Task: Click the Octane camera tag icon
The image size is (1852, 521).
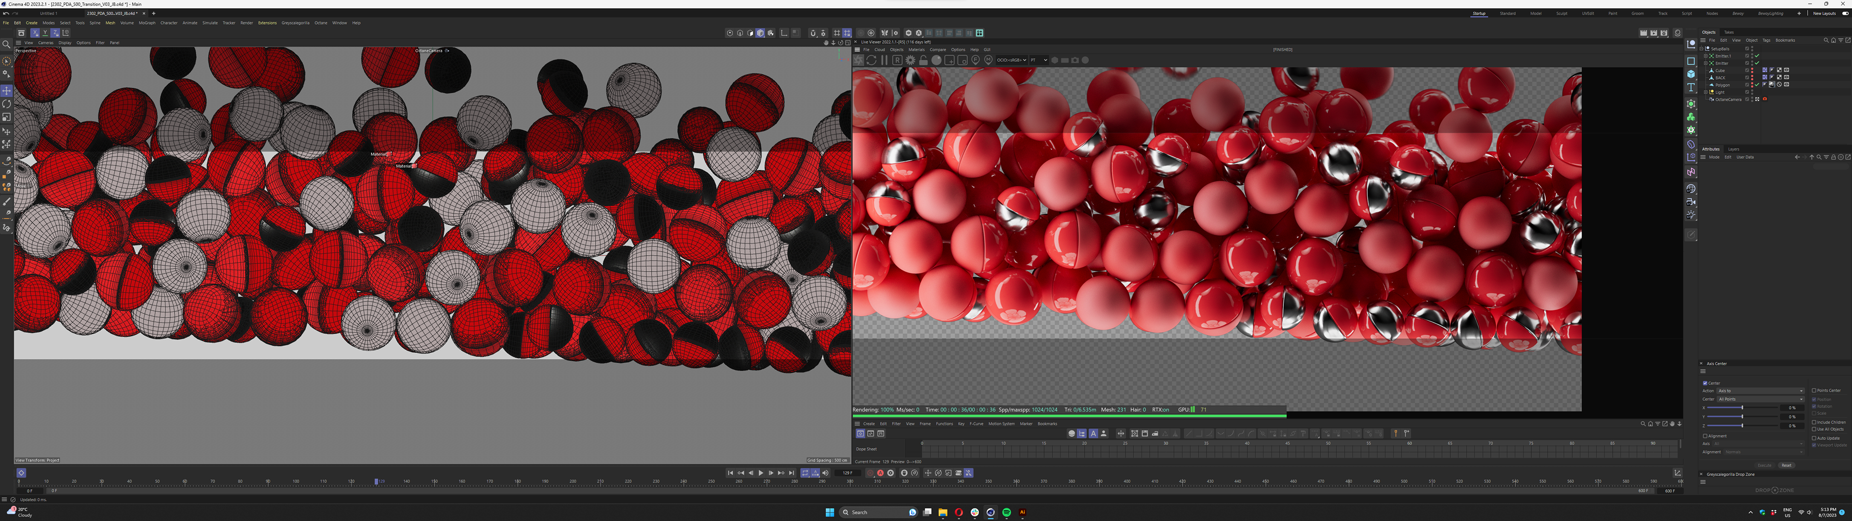Action: coord(1764,99)
